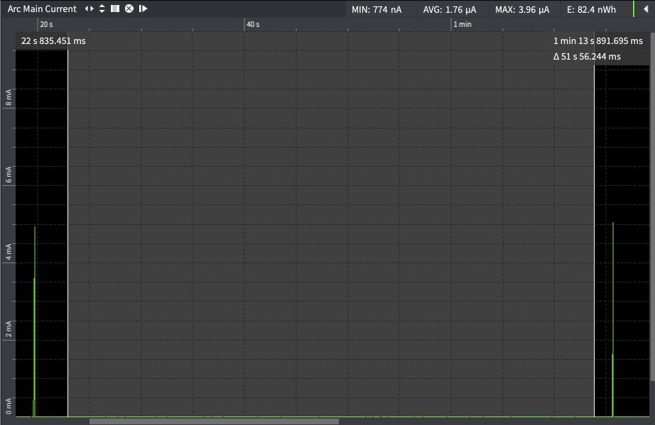The image size is (655, 425).
Task: Click the 40 s time ruler mark
Action: coord(253,24)
